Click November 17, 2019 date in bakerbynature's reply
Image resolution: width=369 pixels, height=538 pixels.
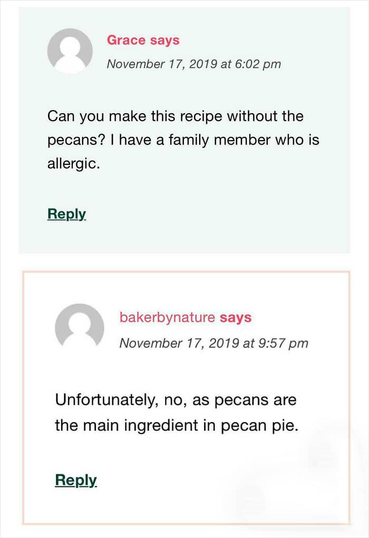pyautogui.click(x=179, y=343)
